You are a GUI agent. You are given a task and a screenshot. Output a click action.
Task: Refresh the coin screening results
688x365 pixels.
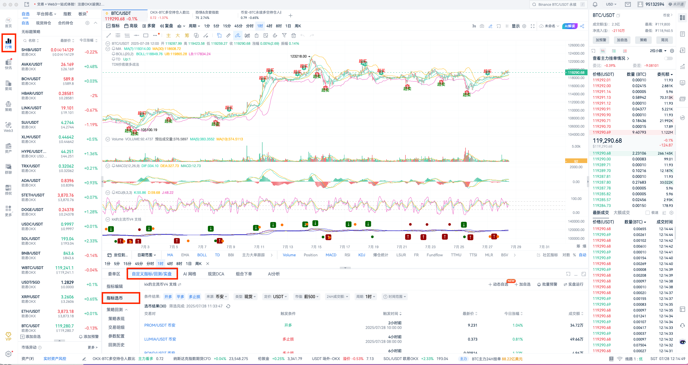(x=228, y=306)
